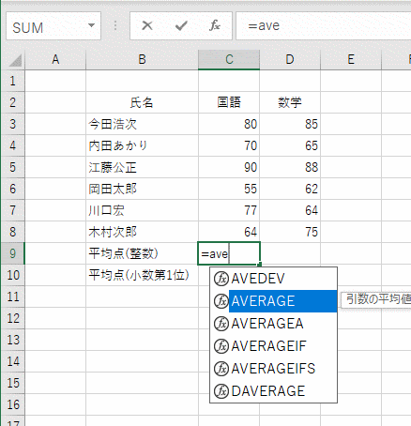This screenshot has height=426, width=411.
Task: Select the cell with 岡田太郎
Action: 142,189
